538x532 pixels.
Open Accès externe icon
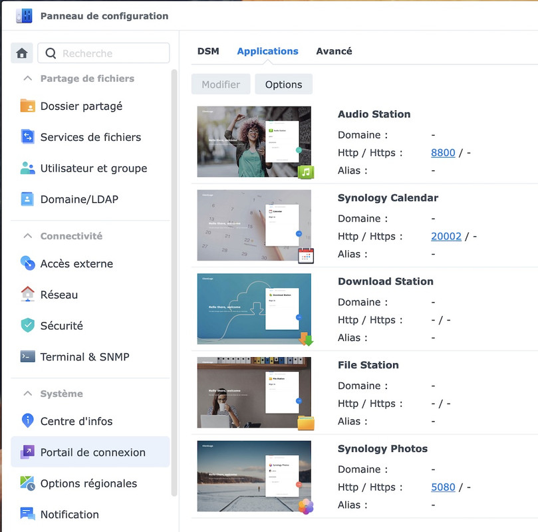pos(27,263)
